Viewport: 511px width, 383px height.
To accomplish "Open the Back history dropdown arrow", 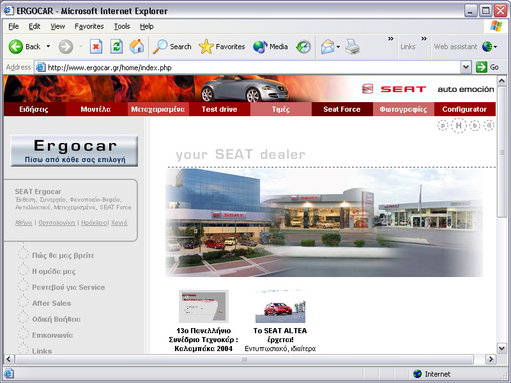I will click(49, 47).
